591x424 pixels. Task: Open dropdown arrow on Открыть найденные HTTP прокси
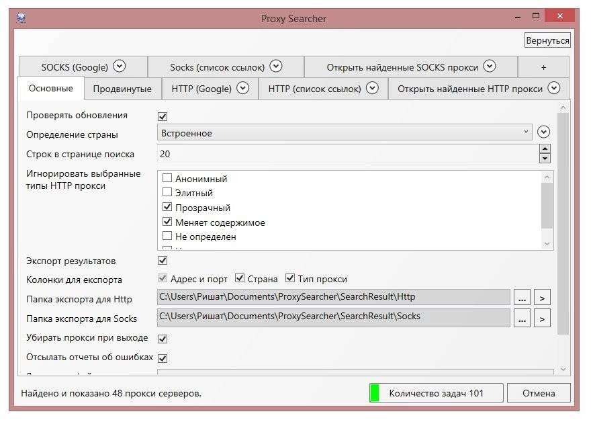pyautogui.click(x=553, y=88)
